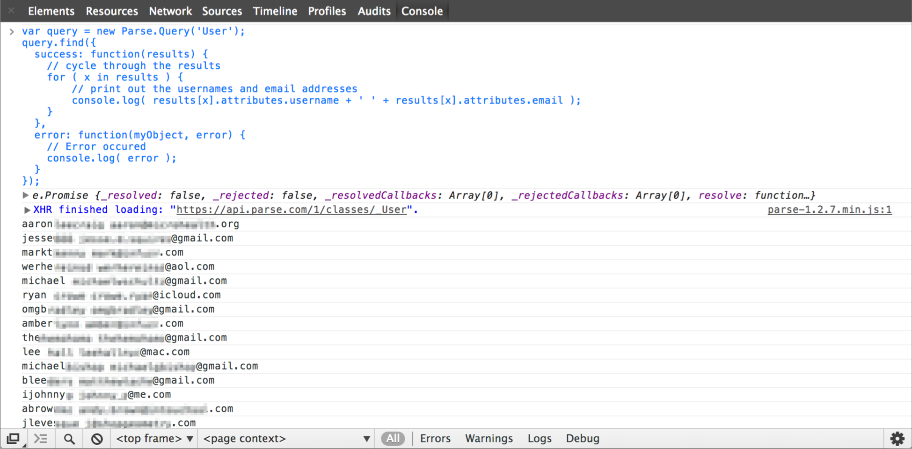Filter console by Debug

(583, 439)
